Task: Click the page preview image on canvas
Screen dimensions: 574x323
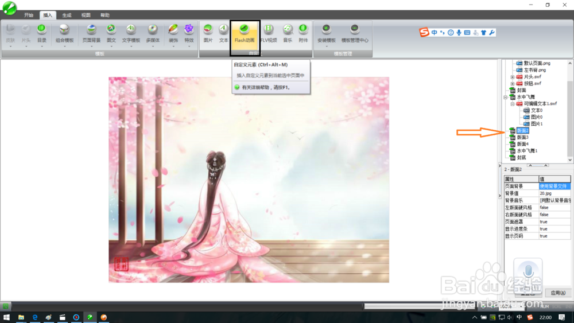Action: (249, 180)
